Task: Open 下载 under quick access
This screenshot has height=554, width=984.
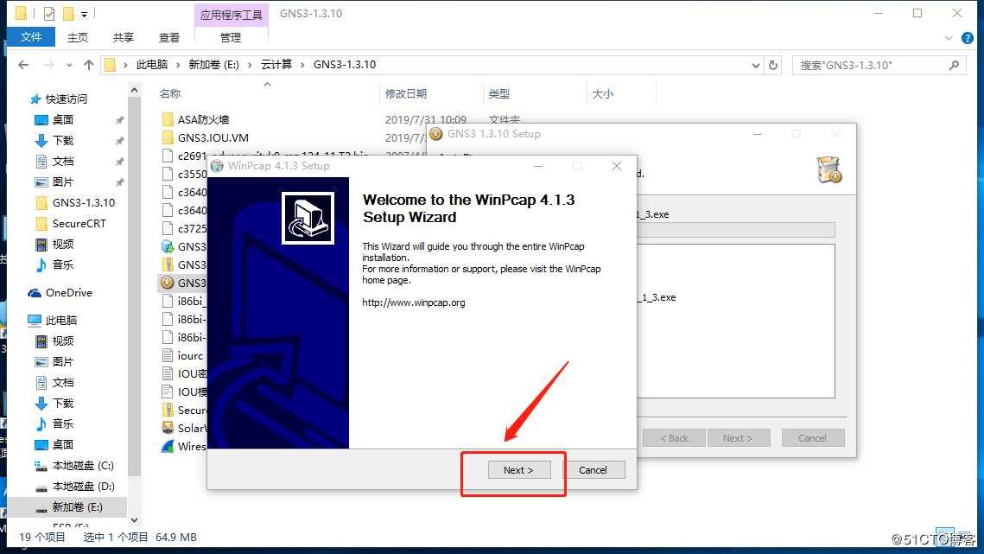Action: (x=63, y=140)
